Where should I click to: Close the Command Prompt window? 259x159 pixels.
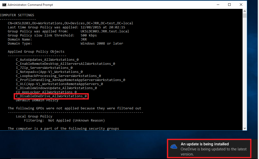coord(241,5)
